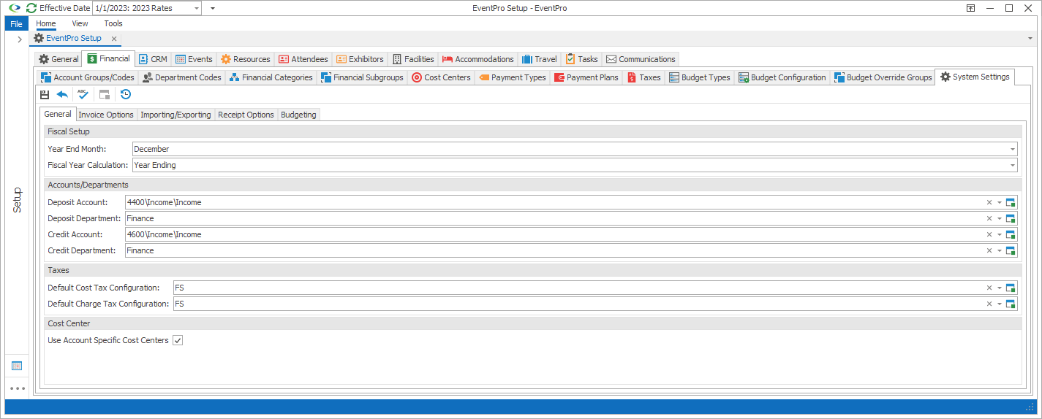Click the window layout toolbar icon
Viewport: 1042px width, 419px height.
click(x=105, y=94)
